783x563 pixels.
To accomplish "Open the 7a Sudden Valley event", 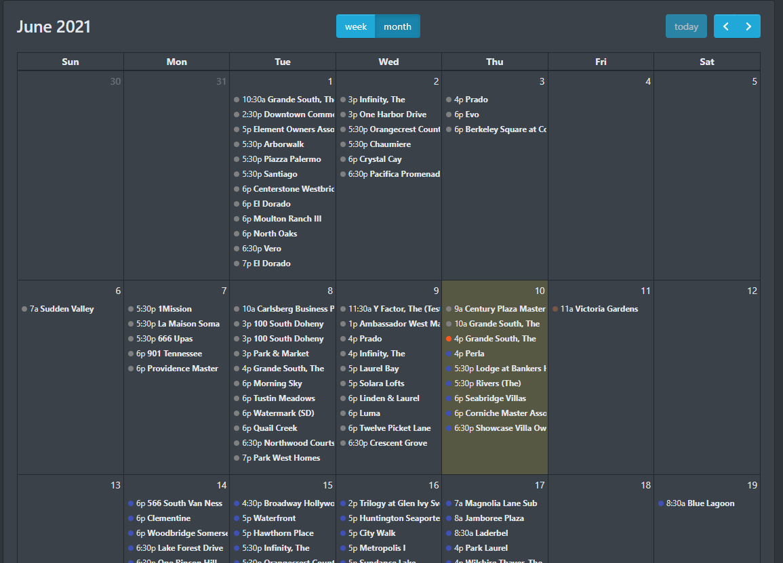I will [62, 309].
